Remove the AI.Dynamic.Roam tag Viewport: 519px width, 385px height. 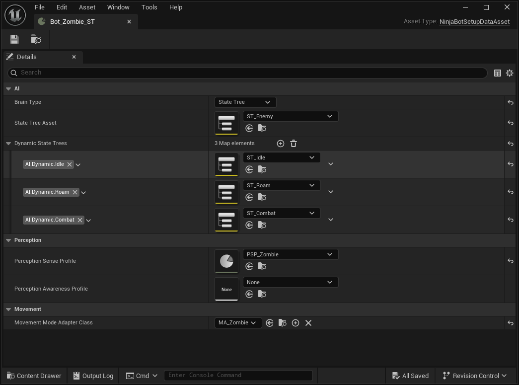tap(75, 192)
